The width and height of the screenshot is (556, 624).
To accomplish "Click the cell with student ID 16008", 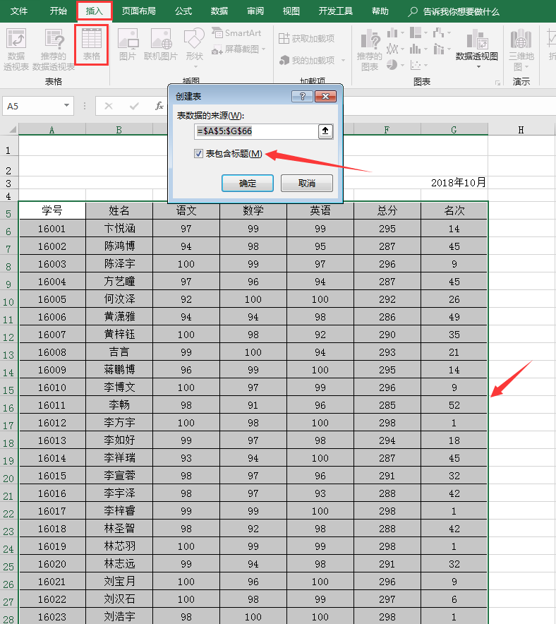I will coord(52,352).
